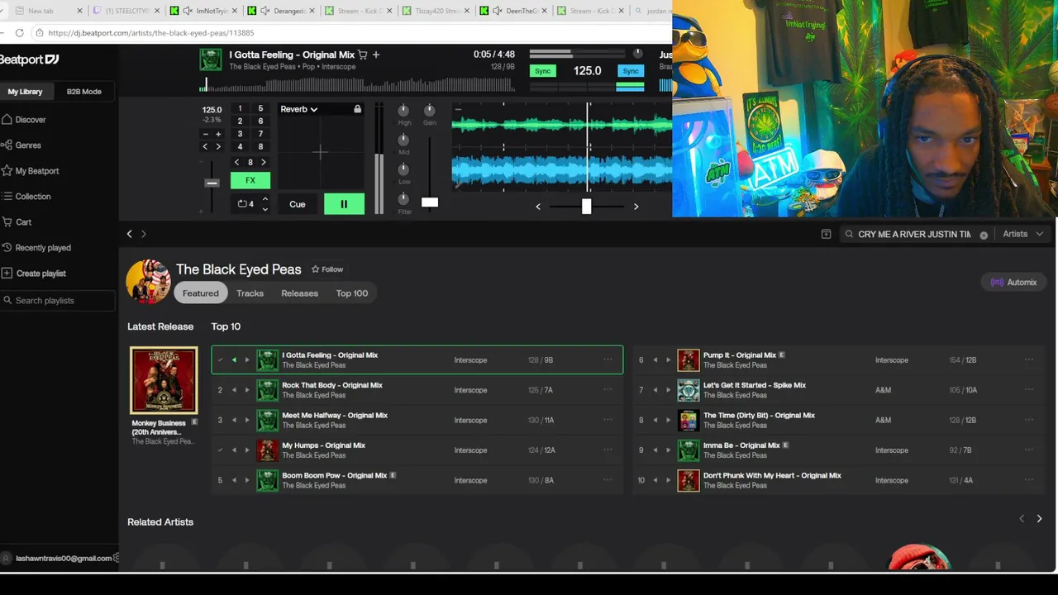Open Genres in the sidebar
The height and width of the screenshot is (595, 1058).
tap(28, 145)
